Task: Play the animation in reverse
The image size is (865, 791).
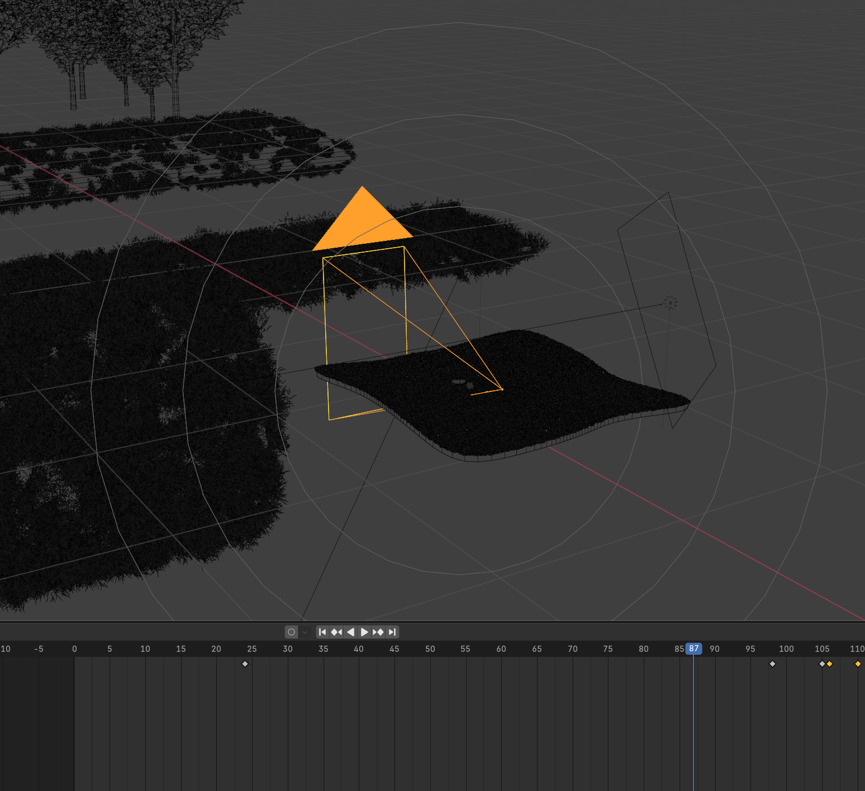Action: pos(350,632)
